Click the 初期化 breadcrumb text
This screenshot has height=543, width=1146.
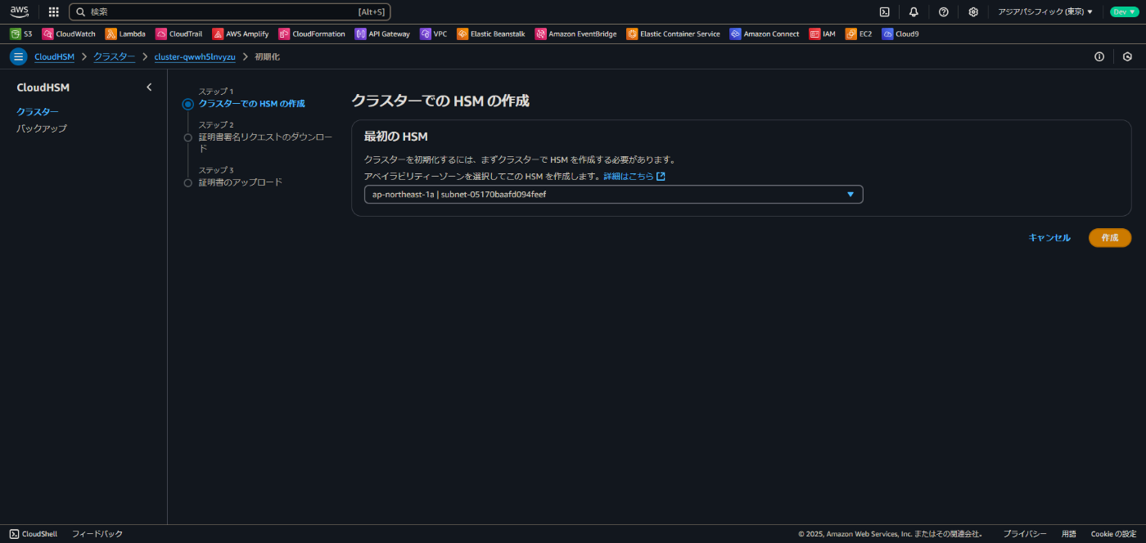(267, 56)
